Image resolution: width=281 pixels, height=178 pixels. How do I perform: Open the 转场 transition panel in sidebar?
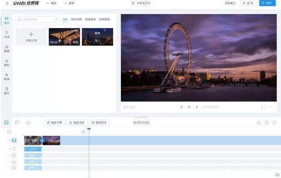coord(7,76)
